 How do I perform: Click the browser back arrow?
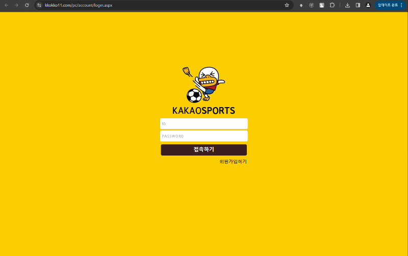6,5
